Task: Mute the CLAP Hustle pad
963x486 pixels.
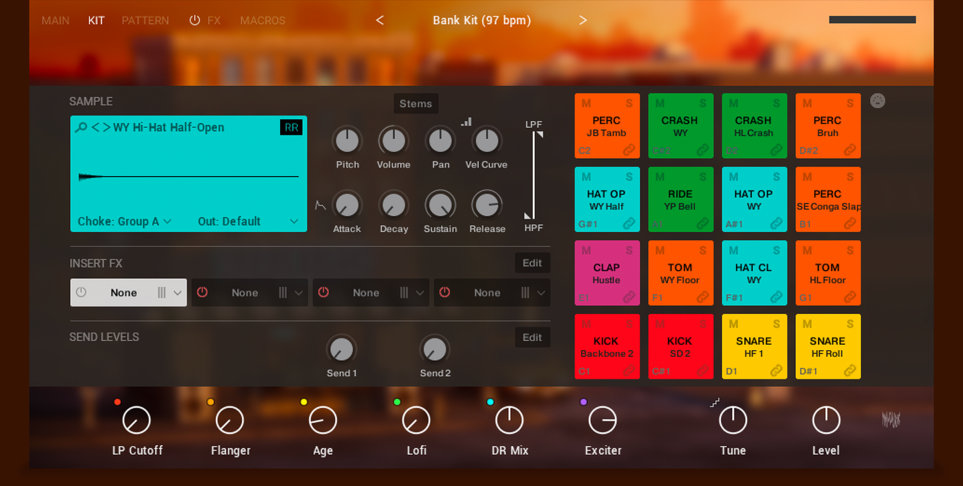Action: (x=586, y=251)
